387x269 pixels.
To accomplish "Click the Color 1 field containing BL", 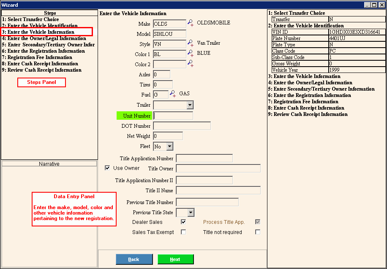I will (x=169, y=54).
